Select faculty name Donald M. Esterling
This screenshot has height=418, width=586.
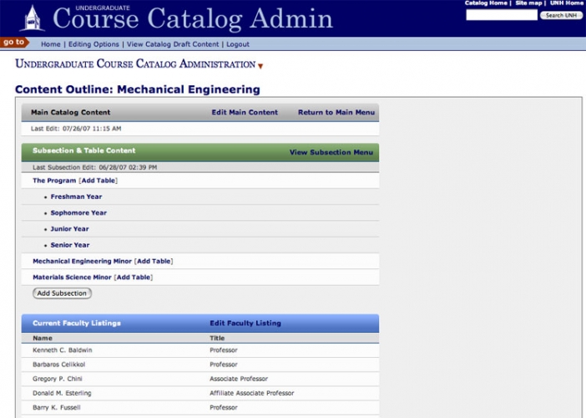point(62,393)
